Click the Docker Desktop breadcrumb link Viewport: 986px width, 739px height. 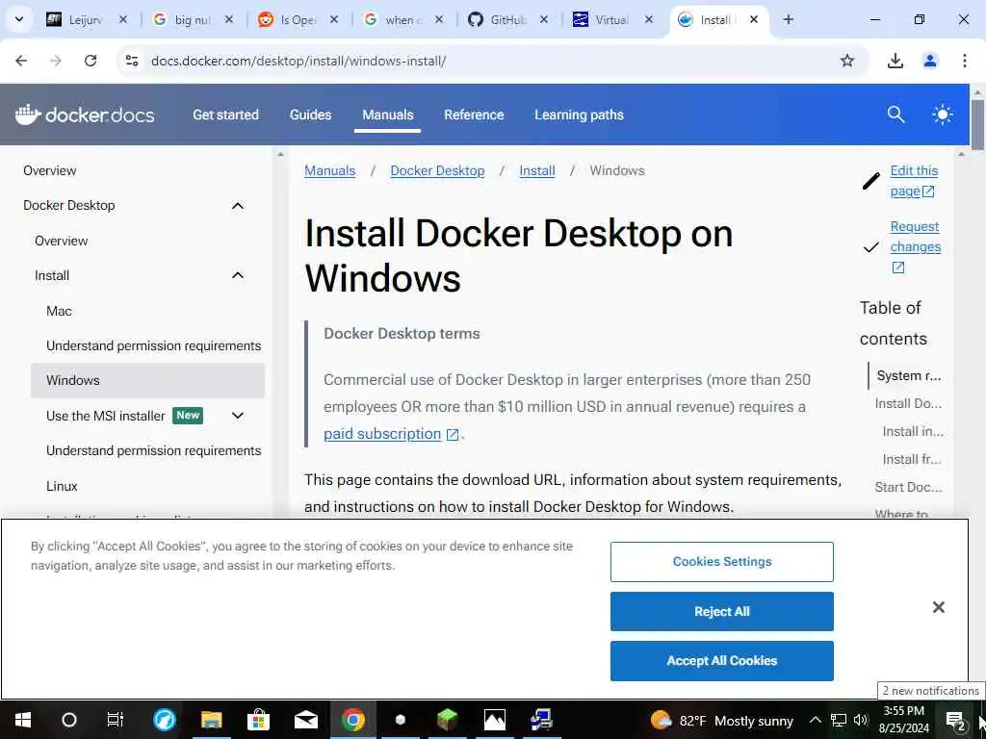pos(438,171)
